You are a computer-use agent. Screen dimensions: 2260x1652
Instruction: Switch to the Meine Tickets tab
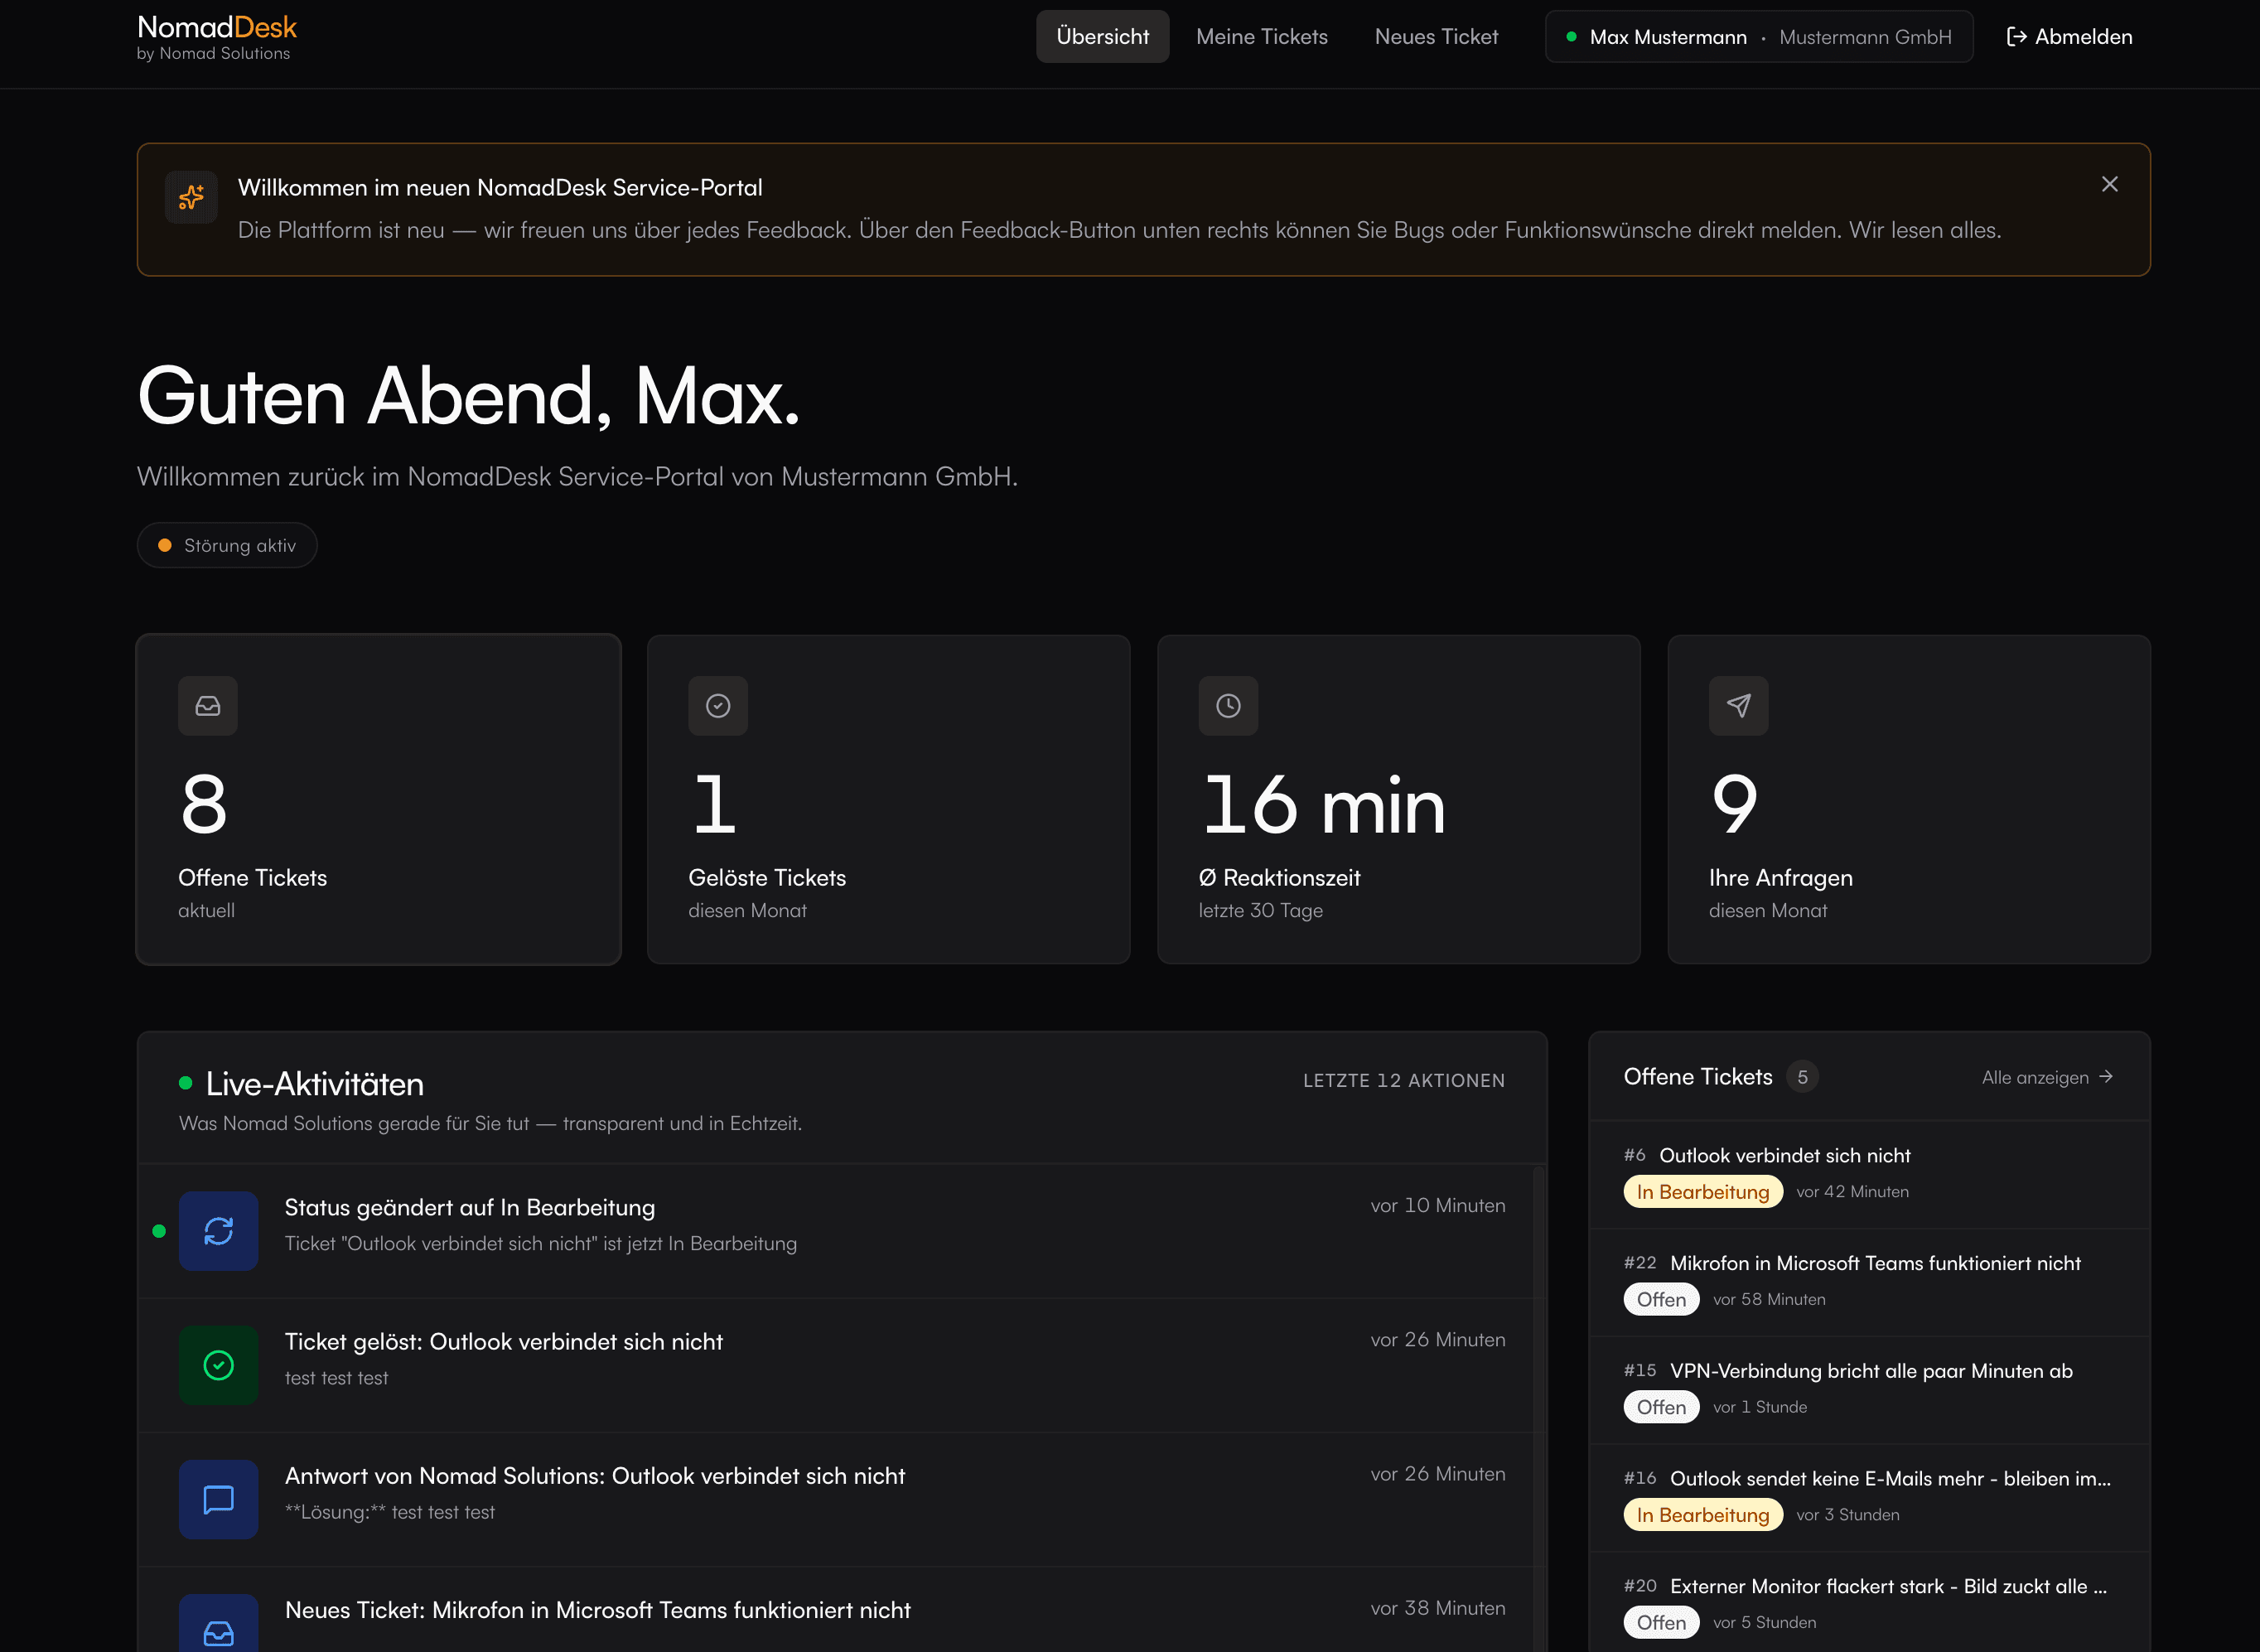(x=1262, y=36)
